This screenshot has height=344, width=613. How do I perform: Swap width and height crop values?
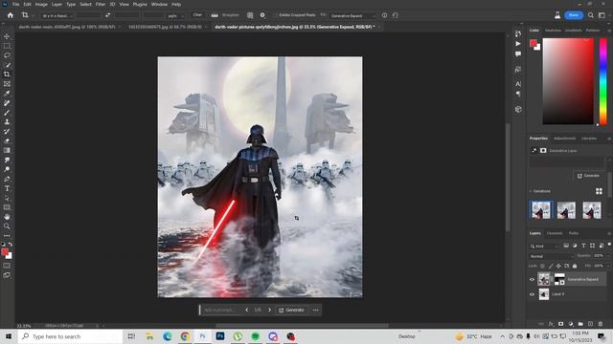tap(107, 15)
